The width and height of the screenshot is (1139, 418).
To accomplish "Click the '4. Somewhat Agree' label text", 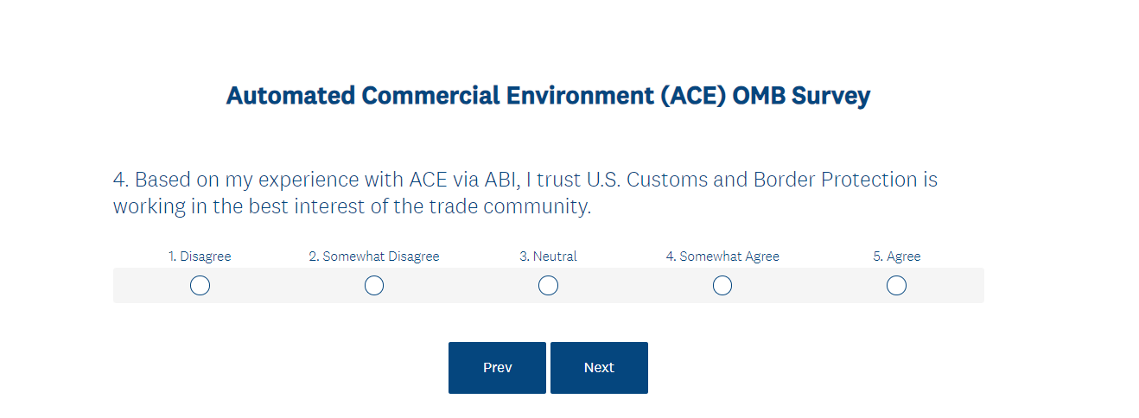I will click(722, 256).
